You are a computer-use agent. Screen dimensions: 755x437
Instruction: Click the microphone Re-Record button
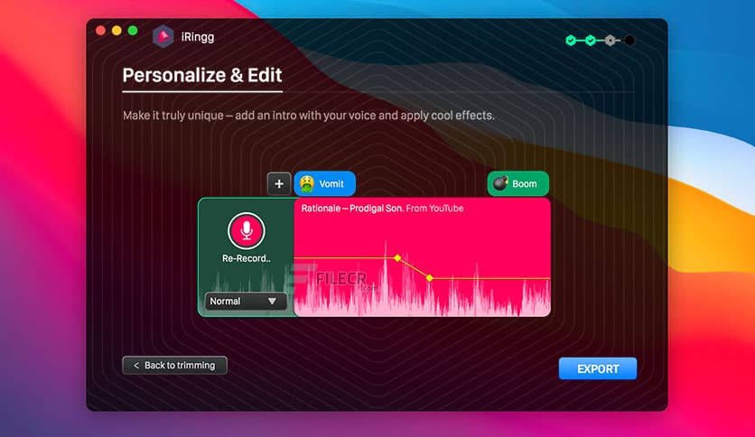click(x=246, y=230)
